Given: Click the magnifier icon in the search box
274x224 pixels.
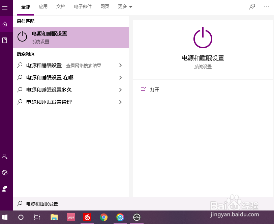Looking at the screenshot, I should coord(20,203).
